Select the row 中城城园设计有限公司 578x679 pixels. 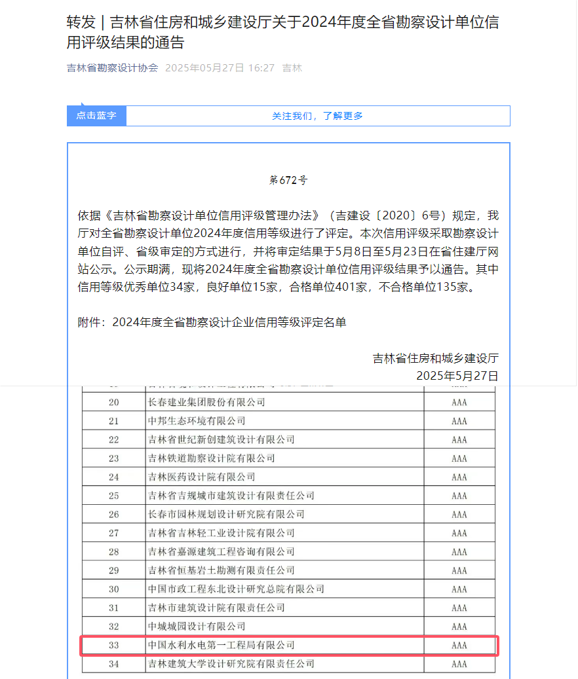click(x=288, y=626)
